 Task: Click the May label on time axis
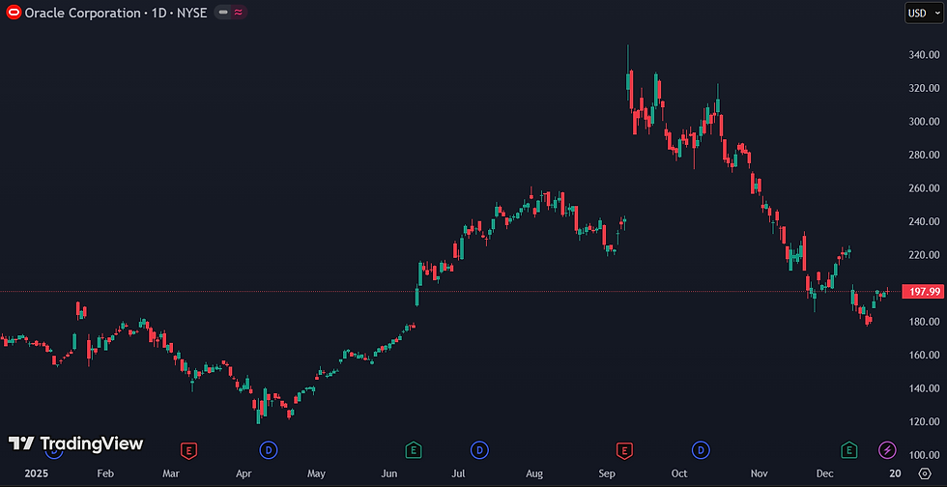coord(317,473)
